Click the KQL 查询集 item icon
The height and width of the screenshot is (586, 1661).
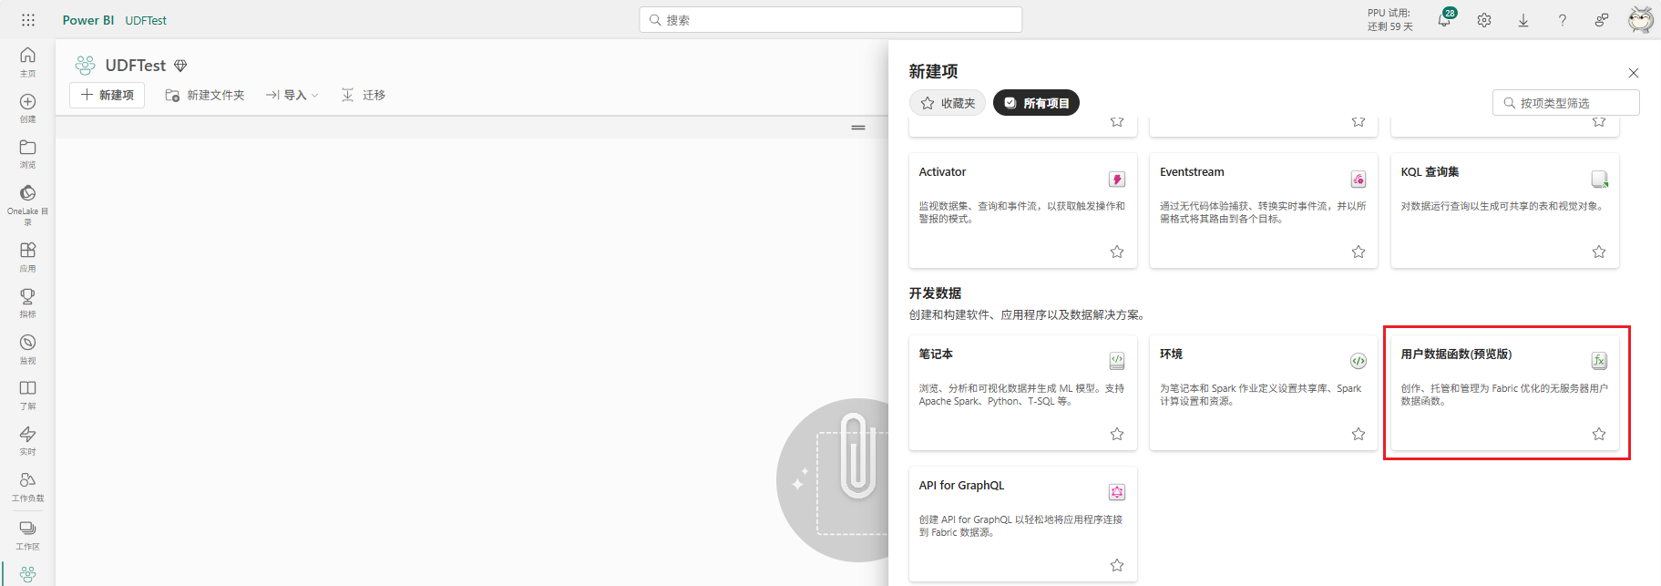(x=1599, y=180)
